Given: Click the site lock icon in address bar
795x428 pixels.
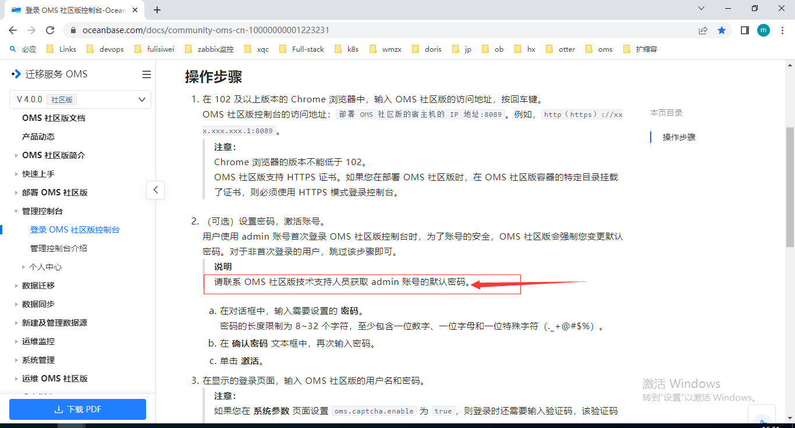Looking at the screenshot, I should click(x=73, y=30).
